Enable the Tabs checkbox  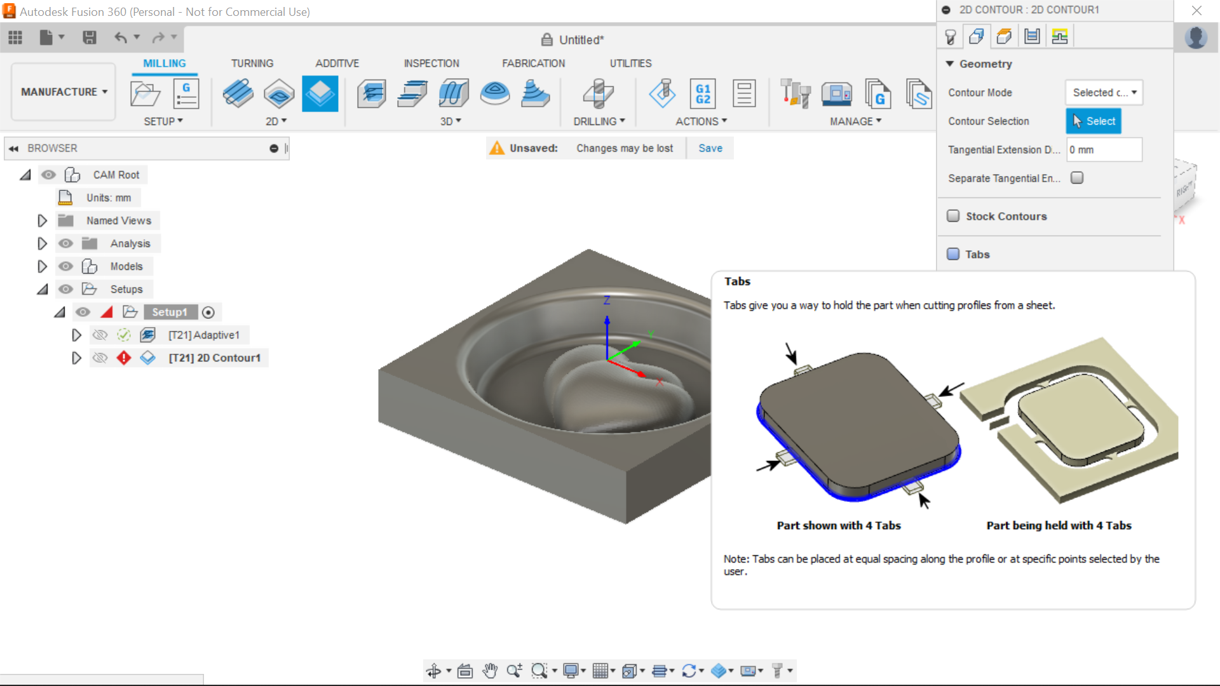coord(952,254)
